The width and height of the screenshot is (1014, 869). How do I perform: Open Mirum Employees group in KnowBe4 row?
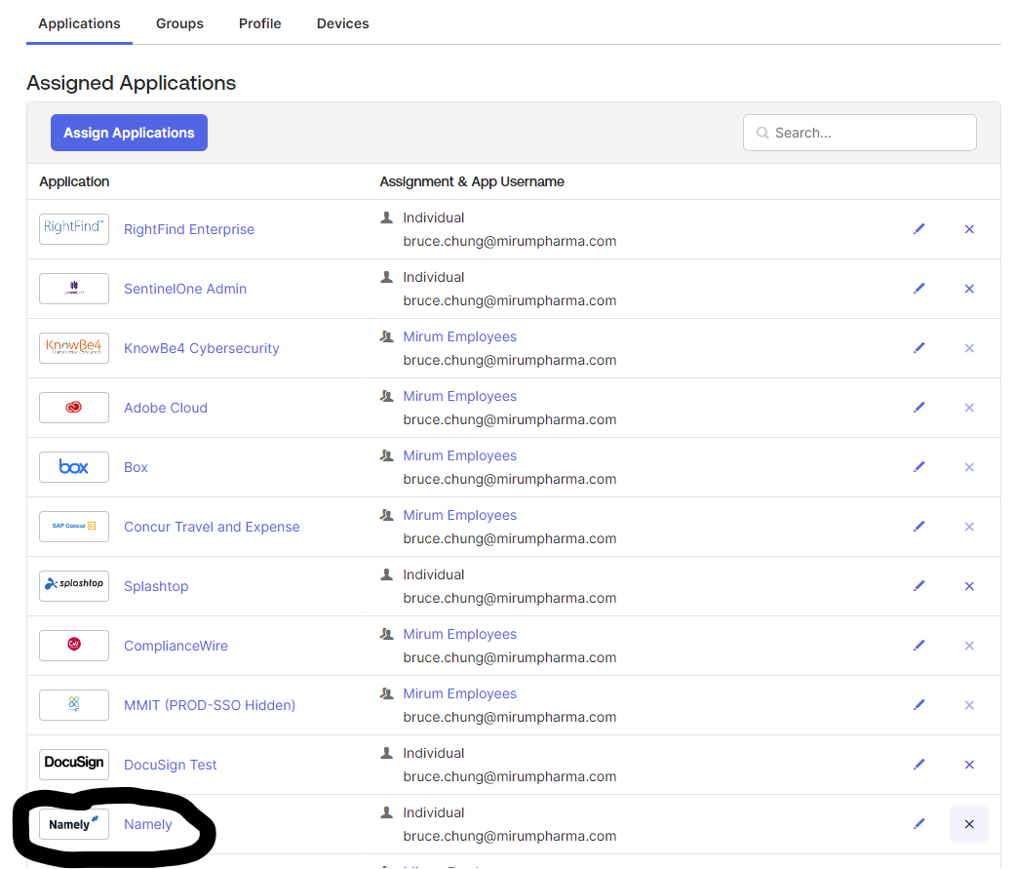(x=460, y=336)
